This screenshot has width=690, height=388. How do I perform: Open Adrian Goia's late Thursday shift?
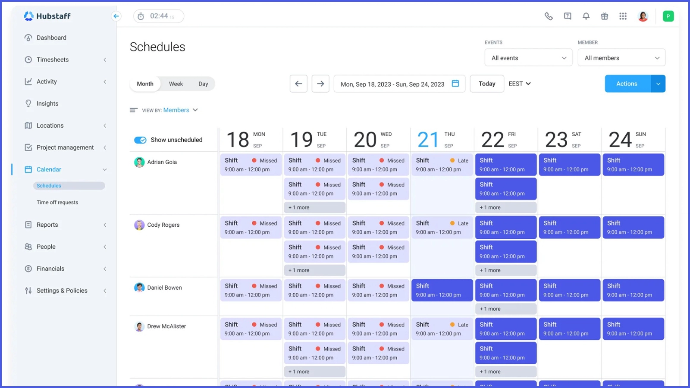point(442,165)
